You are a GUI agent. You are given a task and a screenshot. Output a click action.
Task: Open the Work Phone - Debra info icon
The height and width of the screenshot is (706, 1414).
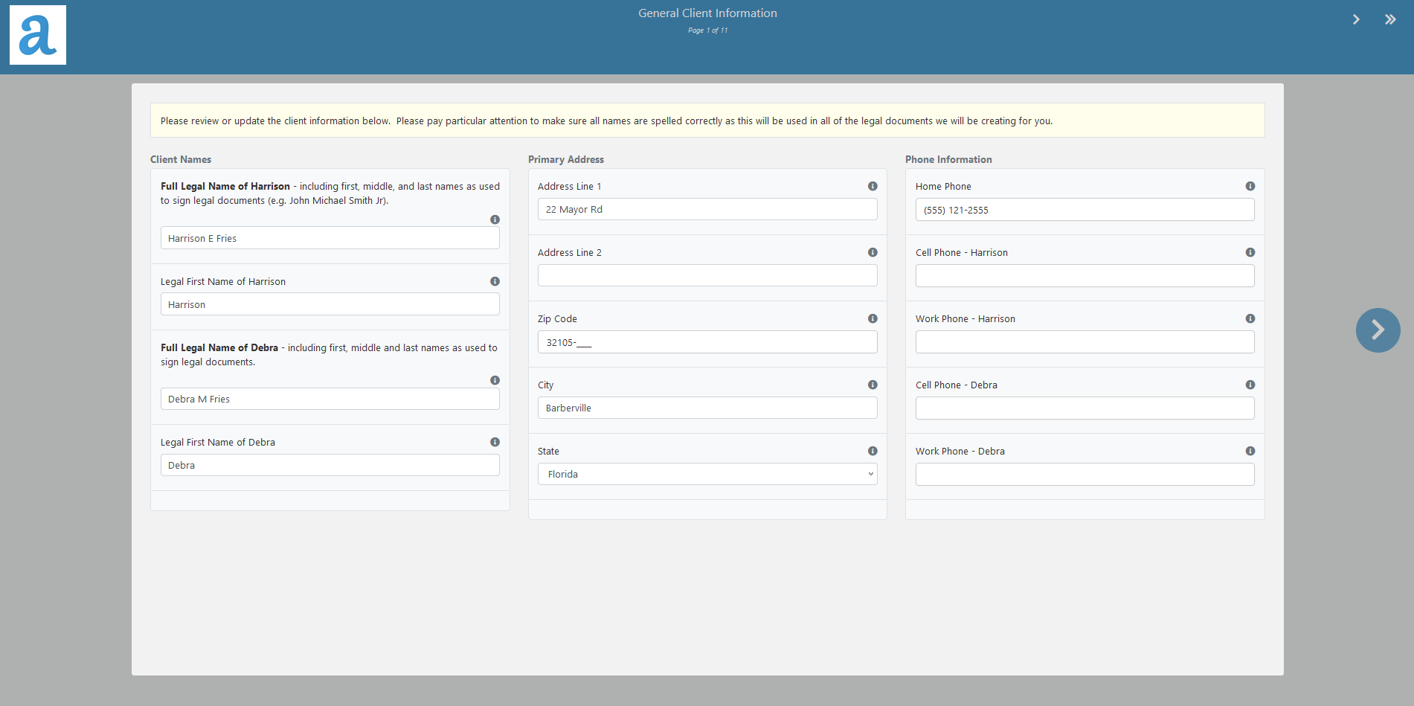tap(1250, 451)
